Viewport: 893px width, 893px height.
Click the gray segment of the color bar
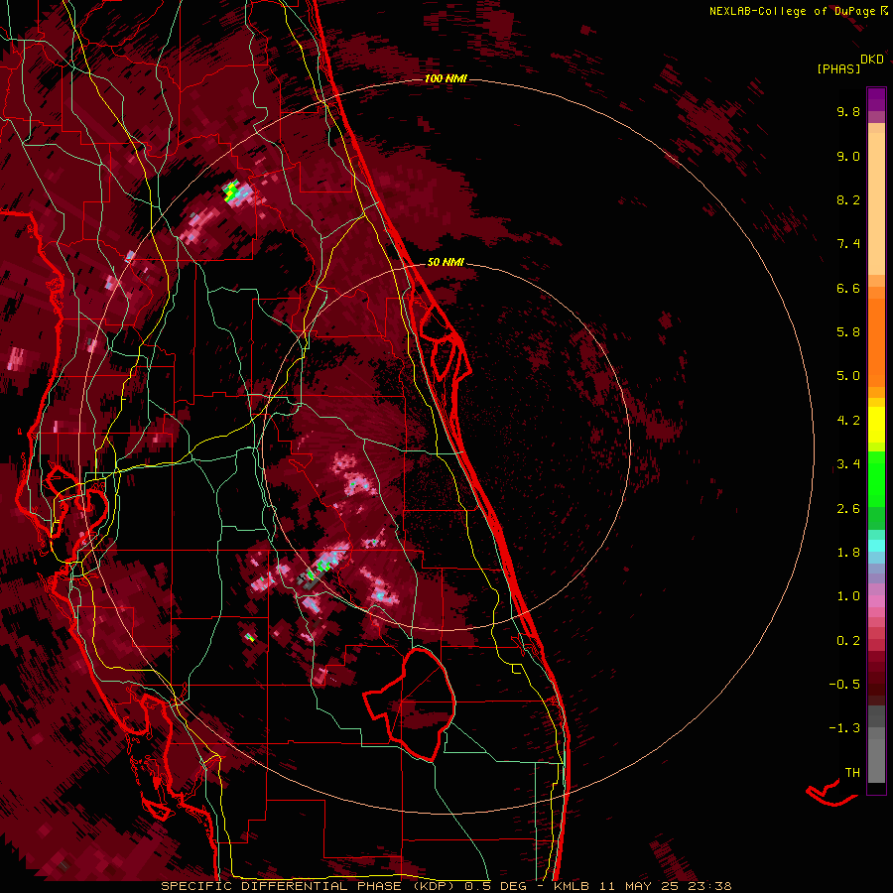pos(876,744)
